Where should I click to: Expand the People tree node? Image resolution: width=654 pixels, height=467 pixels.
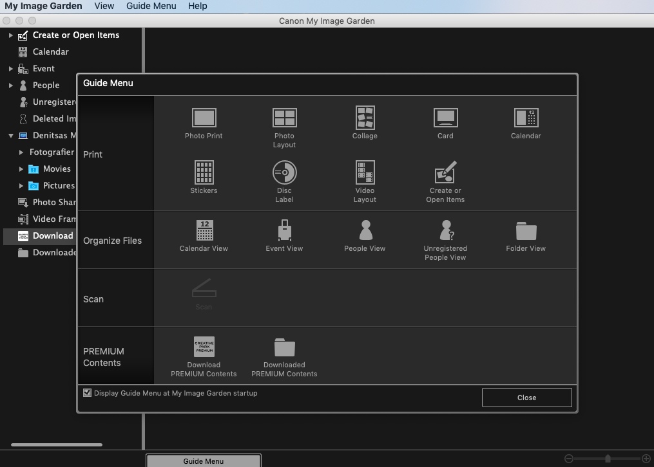pos(11,86)
